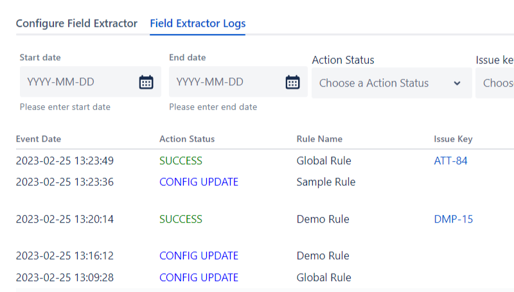
Task: Open the DMP-15 issue link
Action: point(453,219)
